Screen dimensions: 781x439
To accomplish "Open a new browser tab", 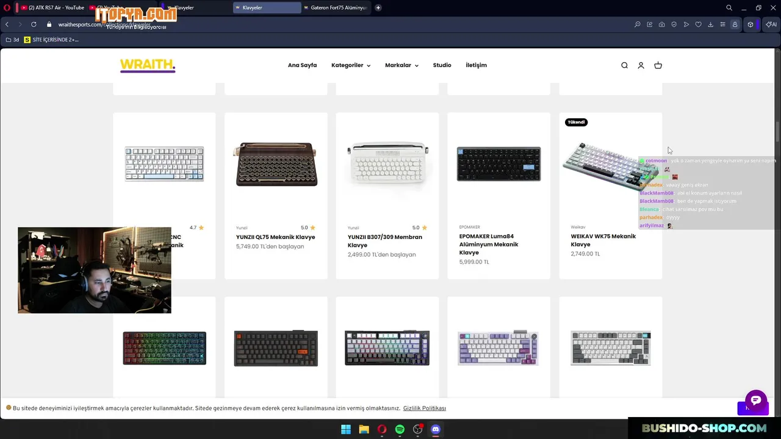I will point(378,8).
